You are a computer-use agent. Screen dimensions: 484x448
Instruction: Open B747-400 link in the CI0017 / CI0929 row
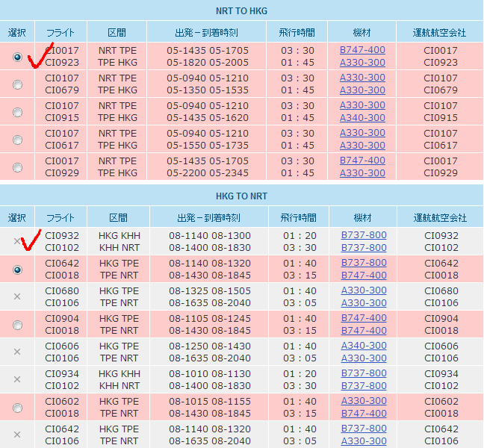coord(362,161)
